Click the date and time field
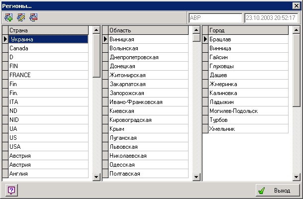This screenshot has height=199, width=303. (x=272, y=17)
